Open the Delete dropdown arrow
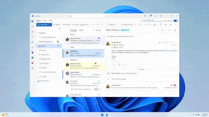 [61, 25]
